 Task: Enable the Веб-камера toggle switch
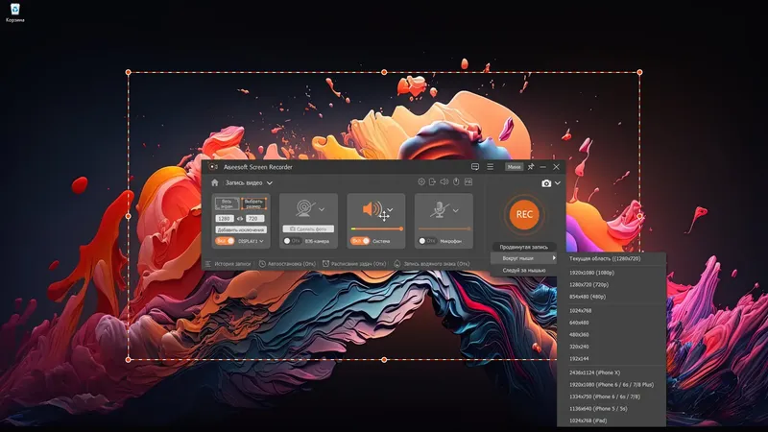[x=293, y=241]
